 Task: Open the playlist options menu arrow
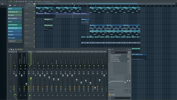9,1
